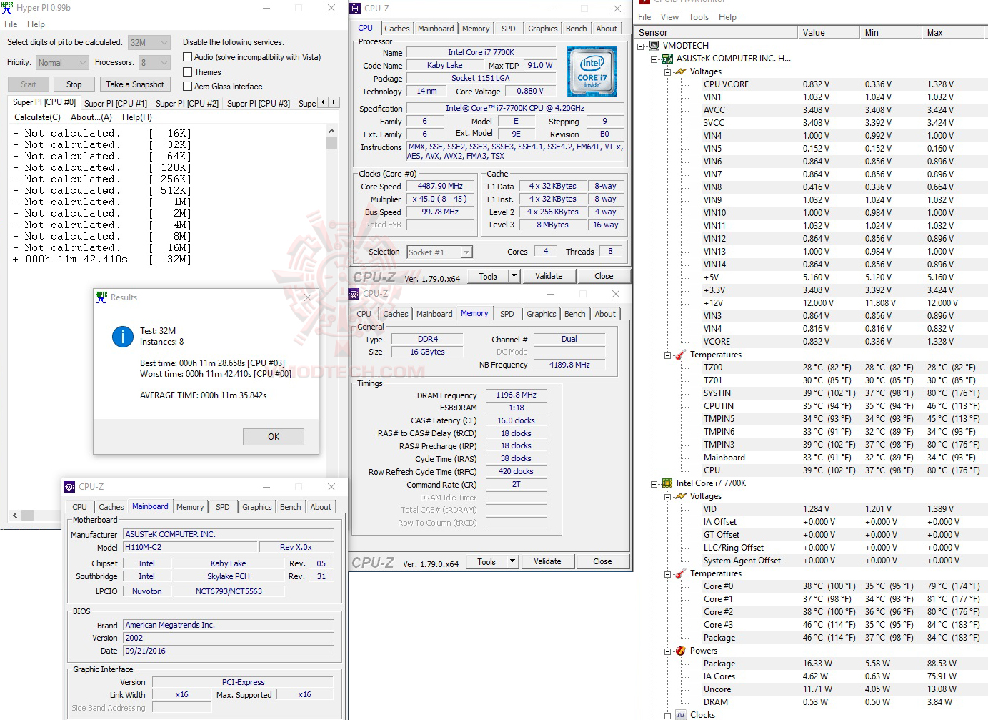This screenshot has width=988, height=720.
Task: Click the Validate button in CPU-Z
Action: [x=549, y=275]
